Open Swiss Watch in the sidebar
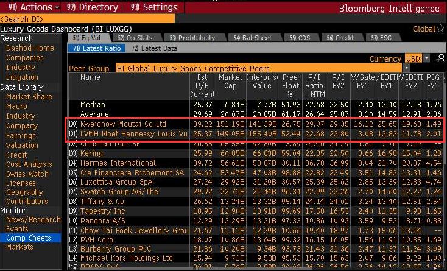The width and height of the screenshot is (447, 271). (27, 174)
